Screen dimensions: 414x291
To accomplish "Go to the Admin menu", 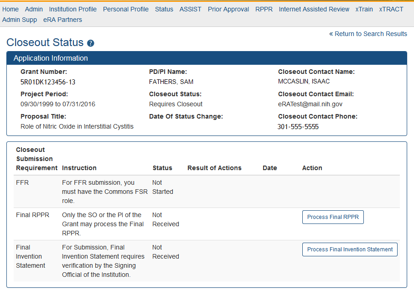I will 34,9.
